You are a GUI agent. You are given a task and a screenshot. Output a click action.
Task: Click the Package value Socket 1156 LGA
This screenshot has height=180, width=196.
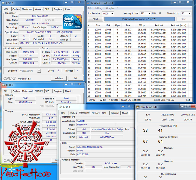pos(40,23)
